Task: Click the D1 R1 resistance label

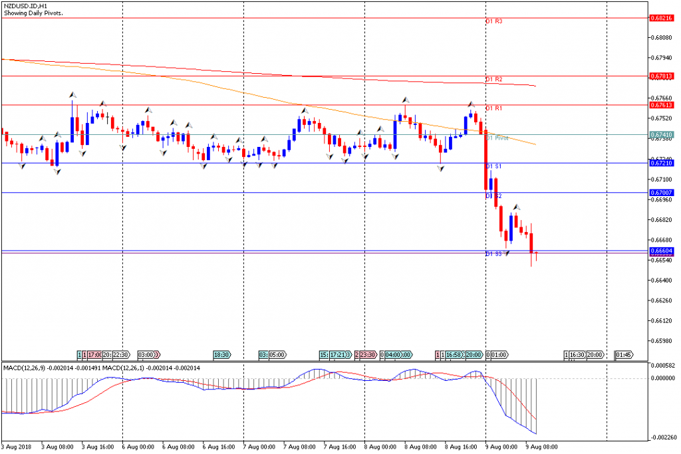Action: click(x=493, y=108)
